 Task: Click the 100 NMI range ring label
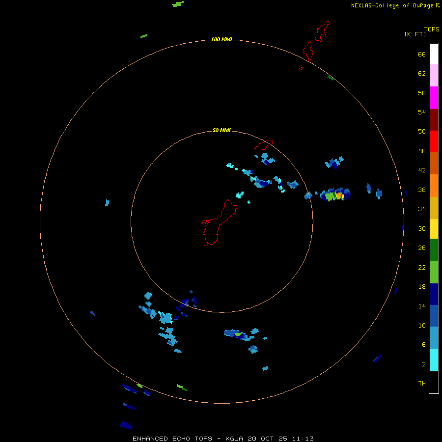click(x=221, y=39)
